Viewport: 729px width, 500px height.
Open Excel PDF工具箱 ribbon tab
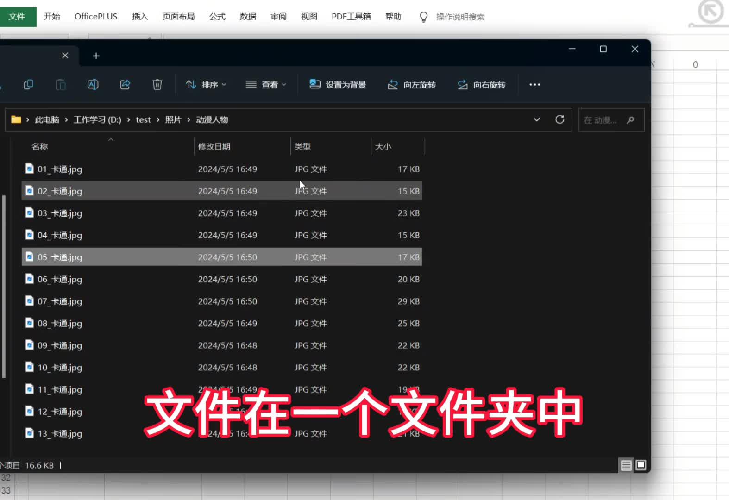[x=351, y=17]
